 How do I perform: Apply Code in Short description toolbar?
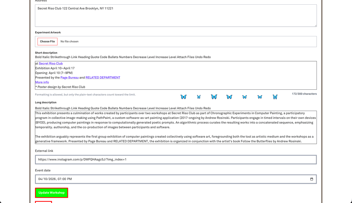pyautogui.click(x=104, y=57)
